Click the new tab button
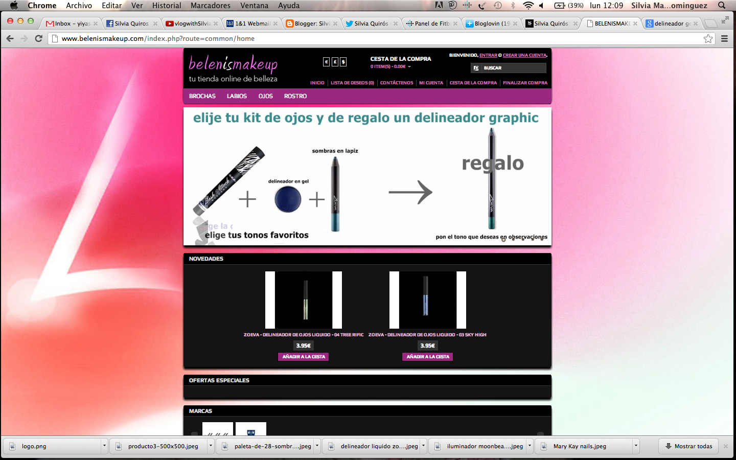Viewport: 736px width, 460px height. pos(710,24)
